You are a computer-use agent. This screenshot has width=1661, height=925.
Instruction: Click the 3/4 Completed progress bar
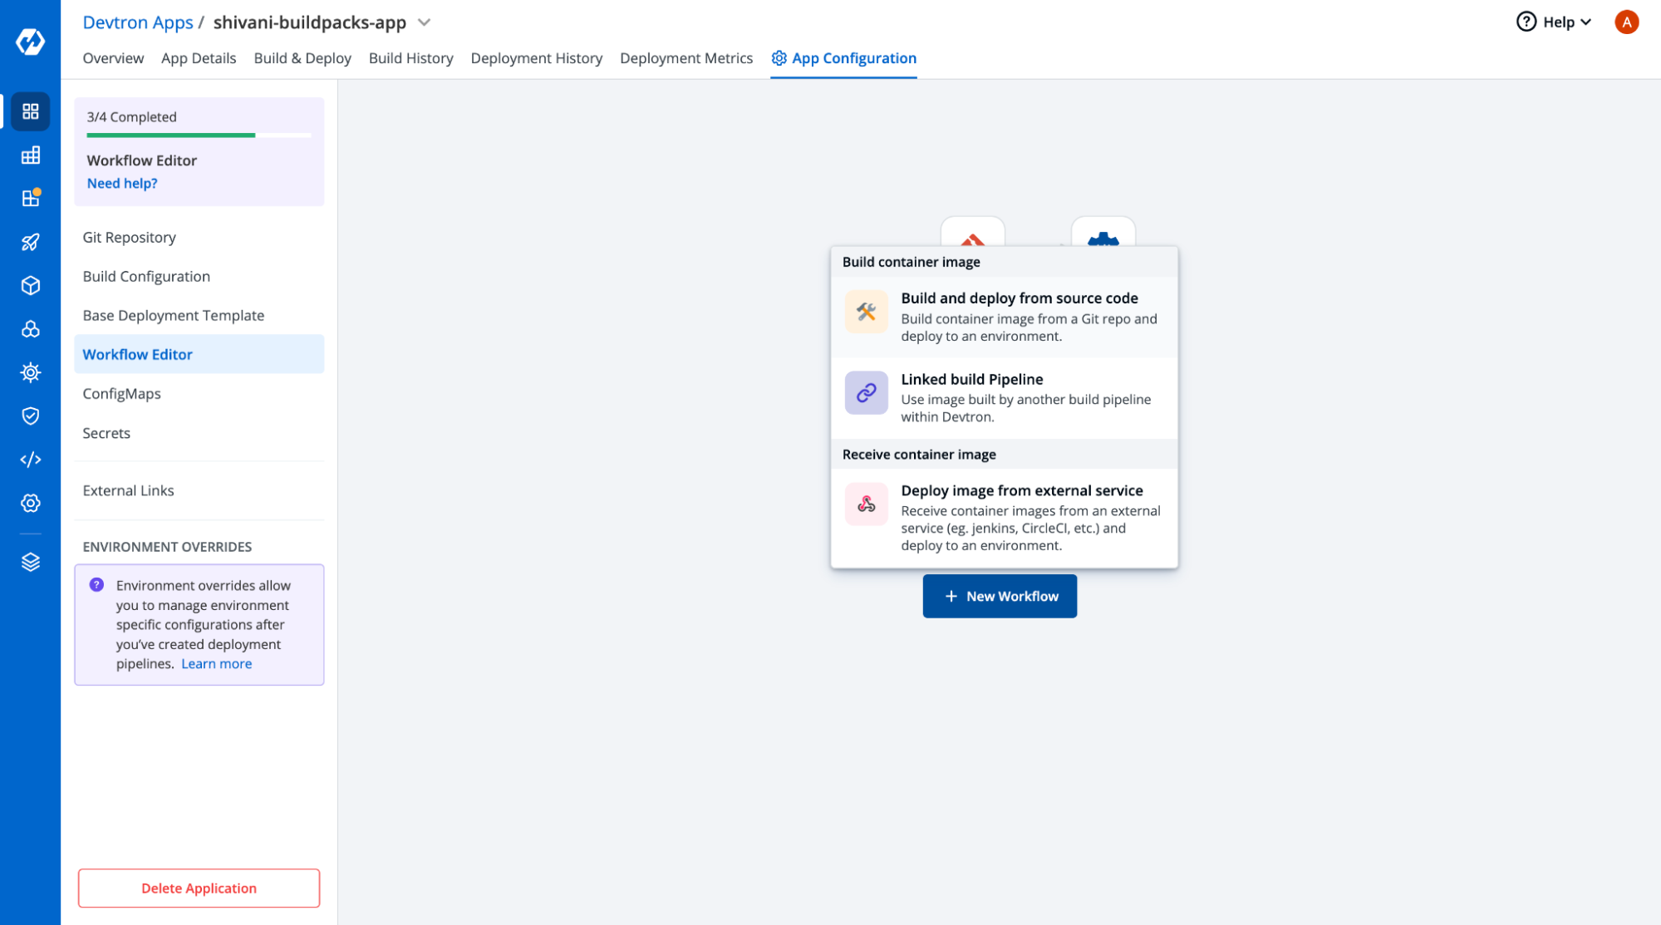coord(199,135)
